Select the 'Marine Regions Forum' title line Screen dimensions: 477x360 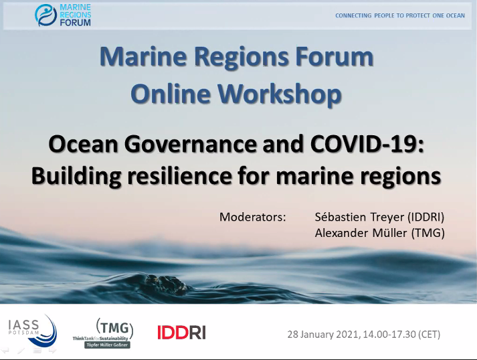point(236,58)
